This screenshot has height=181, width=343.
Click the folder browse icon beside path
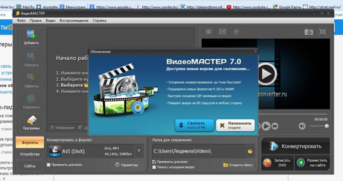[x=250, y=151]
